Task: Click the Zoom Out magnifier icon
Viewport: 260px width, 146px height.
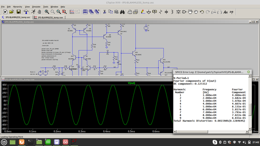Action: [x=58, y=12]
